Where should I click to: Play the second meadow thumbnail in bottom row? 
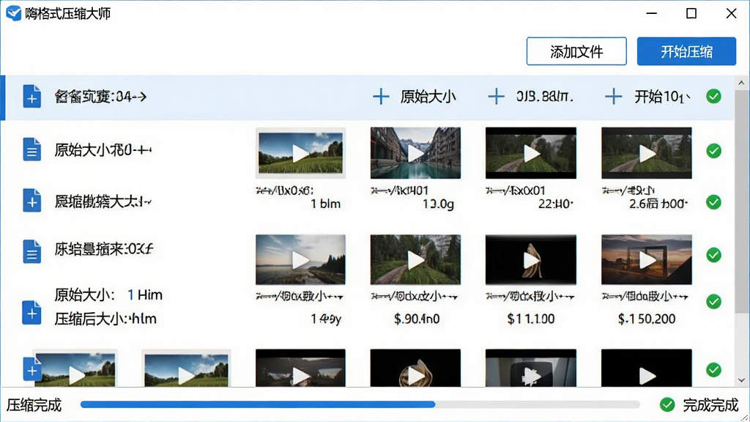pyautogui.click(x=187, y=369)
